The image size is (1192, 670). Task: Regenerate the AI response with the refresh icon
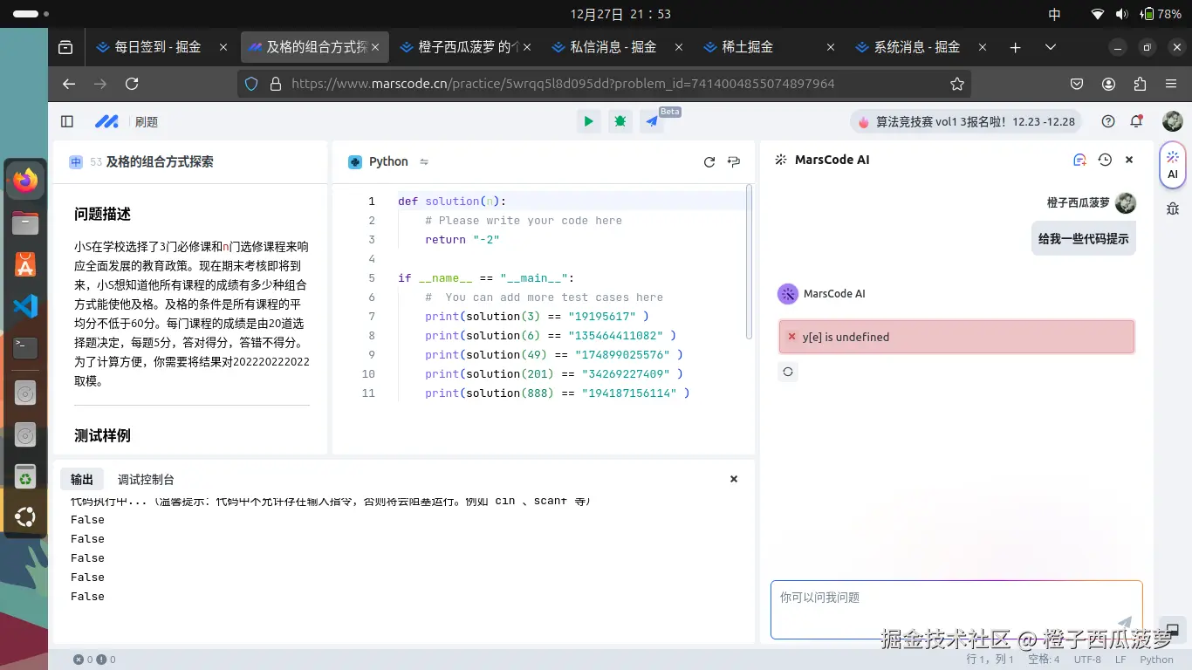click(x=788, y=372)
